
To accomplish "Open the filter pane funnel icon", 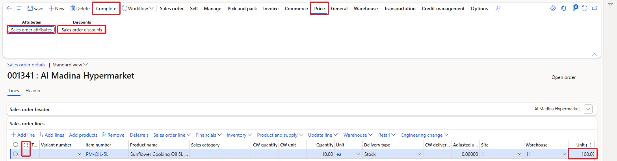I will pyautogui.click(x=611, y=5).
